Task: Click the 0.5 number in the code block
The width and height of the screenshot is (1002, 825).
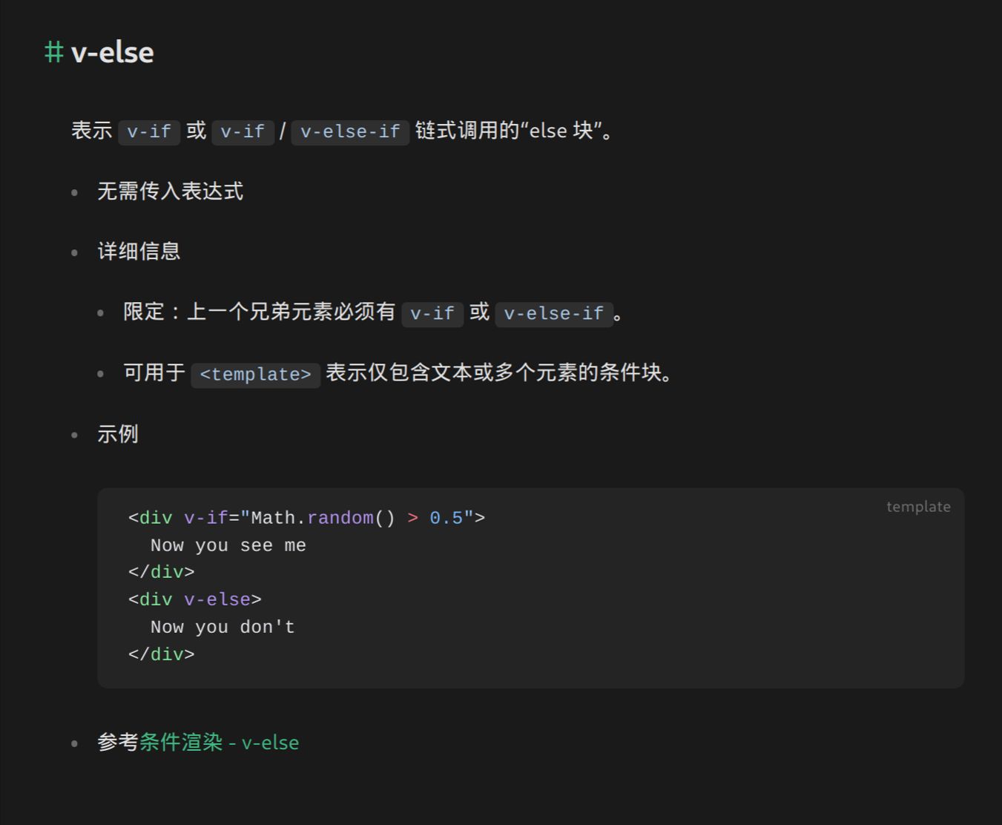Action: (446, 518)
